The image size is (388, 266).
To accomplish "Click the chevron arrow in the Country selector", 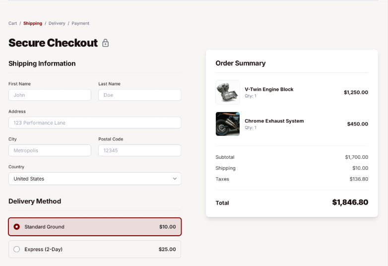I will tap(175, 179).
